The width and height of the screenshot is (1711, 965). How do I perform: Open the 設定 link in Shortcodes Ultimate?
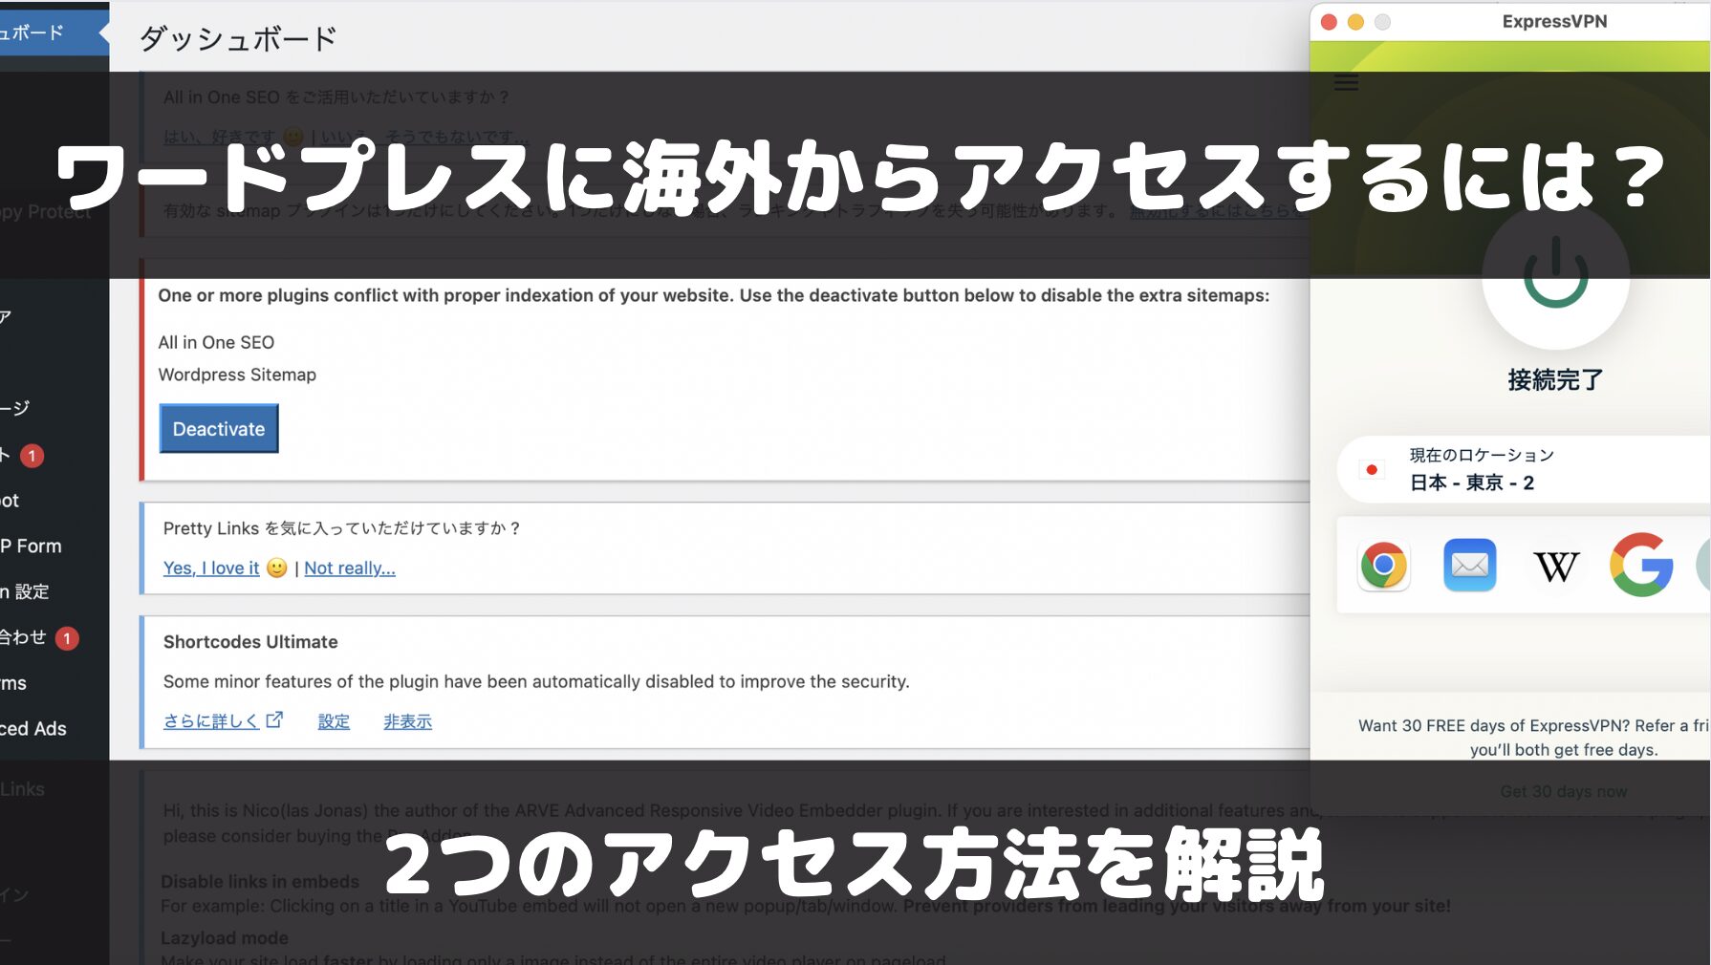[x=334, y=721]
